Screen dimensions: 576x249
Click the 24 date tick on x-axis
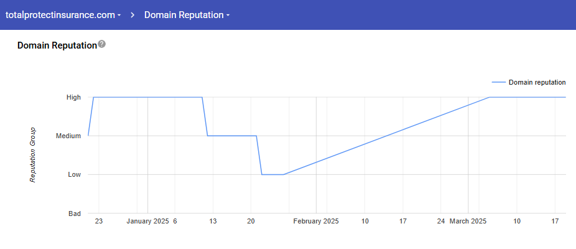point(441,221)
